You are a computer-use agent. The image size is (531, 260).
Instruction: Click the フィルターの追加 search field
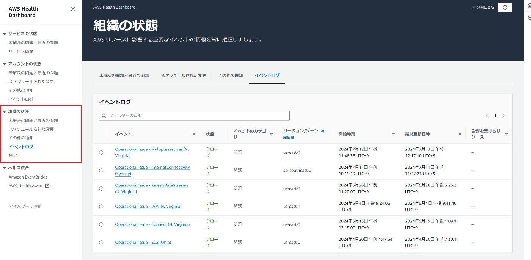(194, 116)
